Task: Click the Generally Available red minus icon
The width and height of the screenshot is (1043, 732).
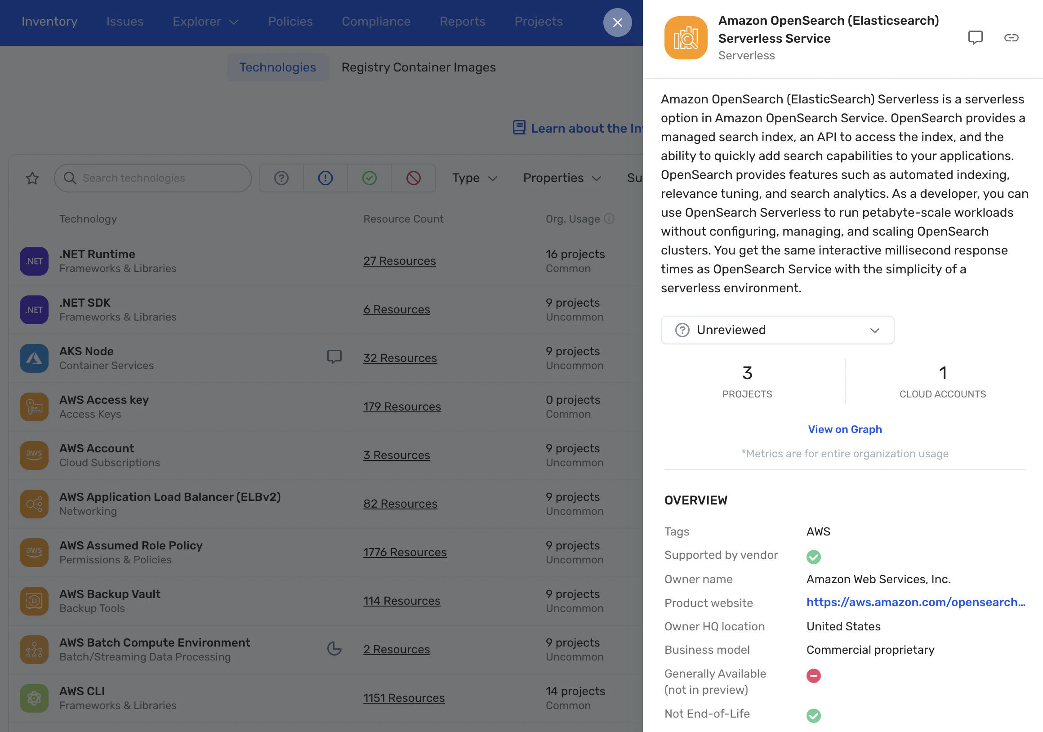Action: [814, 676]
